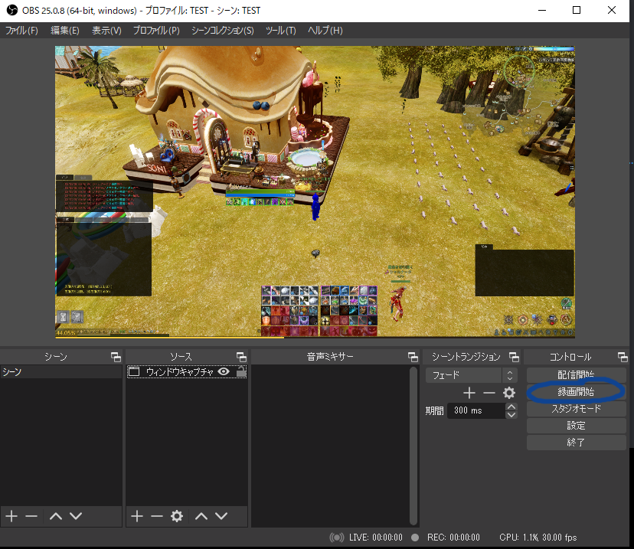Viewport: 634px width, 549px height.
Task: Click CPU: 1.1%, 30.00 fps status
Action: 538,538
